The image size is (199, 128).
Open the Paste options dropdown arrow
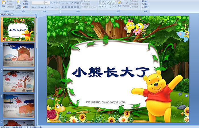click(4, 8)
